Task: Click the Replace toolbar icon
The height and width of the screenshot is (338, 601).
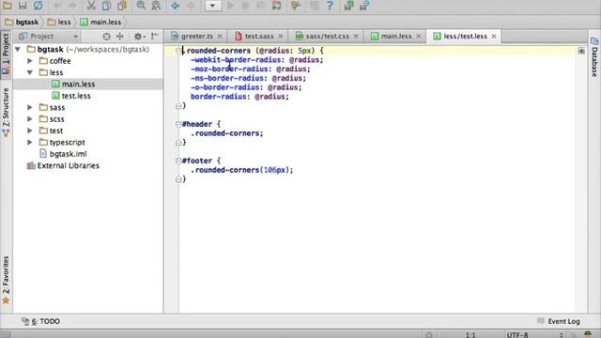Action: pos(156,6)
